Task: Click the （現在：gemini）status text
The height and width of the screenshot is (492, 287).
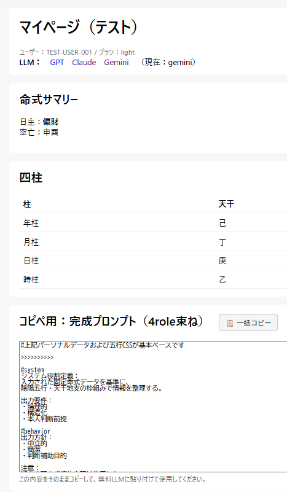Action: (x=168, y=63)
